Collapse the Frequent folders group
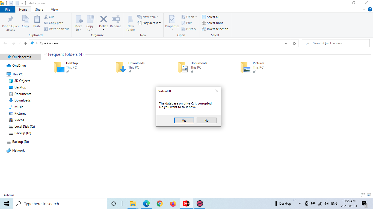Viewport: 373px width, 209px height. (x=45, y=54)
